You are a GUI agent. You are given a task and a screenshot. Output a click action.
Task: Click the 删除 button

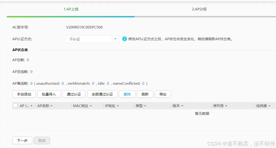127,94
